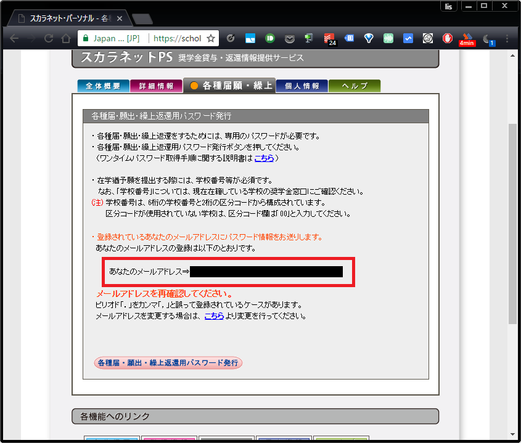Open the ヘルプ tab

(355, 86)
